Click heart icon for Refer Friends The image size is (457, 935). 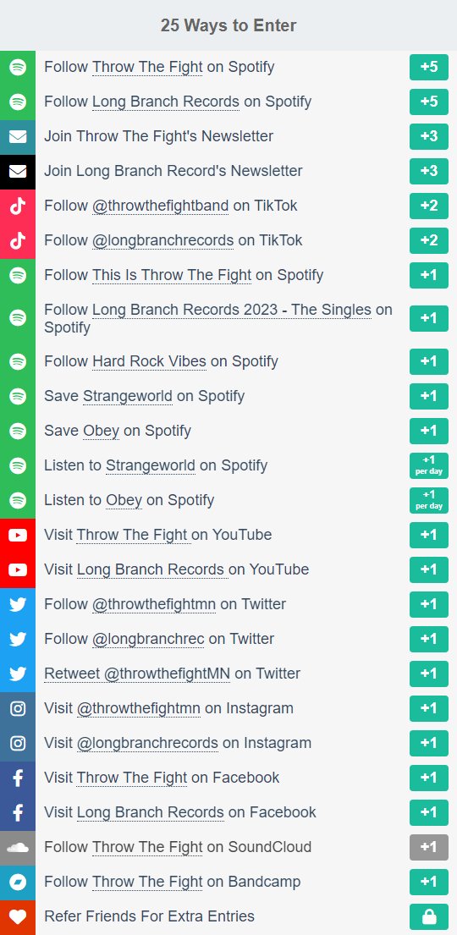pos(18,916)
